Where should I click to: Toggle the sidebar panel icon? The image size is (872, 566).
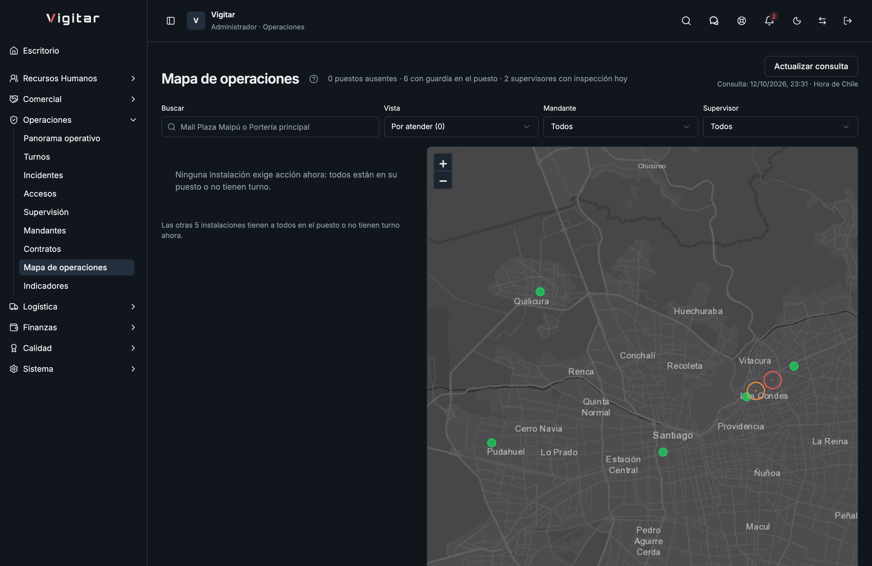(170, 21)
